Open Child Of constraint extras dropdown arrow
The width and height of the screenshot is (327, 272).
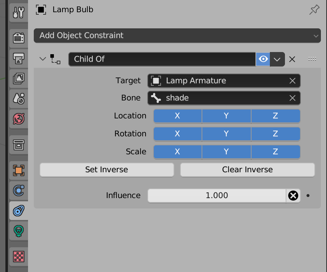(277, 59)
